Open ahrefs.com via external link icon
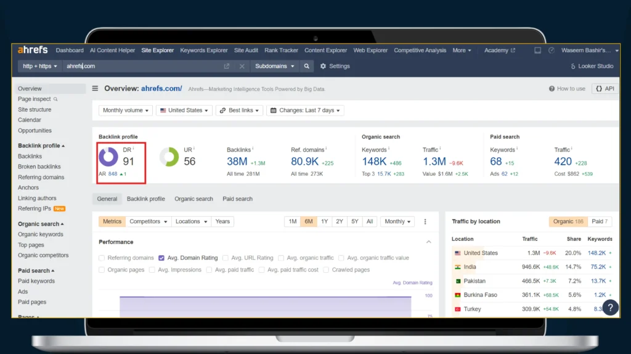This screenshot has width=631, height=354. point(227,66)
